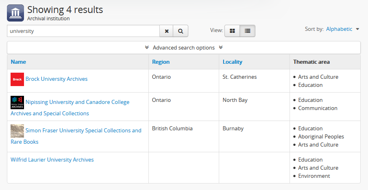Expand Advanced search options panel

(x=183, y=47)
